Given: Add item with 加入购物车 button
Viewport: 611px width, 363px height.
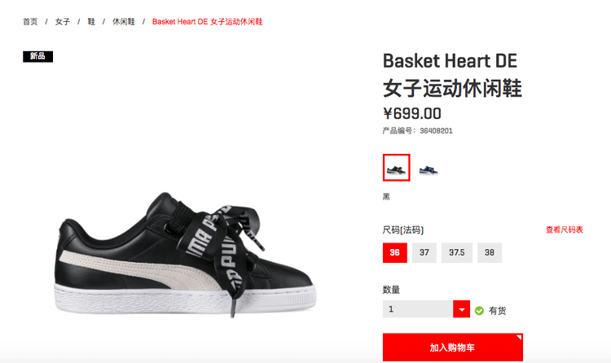Looking at the screenshot, I should click(453, 348).
